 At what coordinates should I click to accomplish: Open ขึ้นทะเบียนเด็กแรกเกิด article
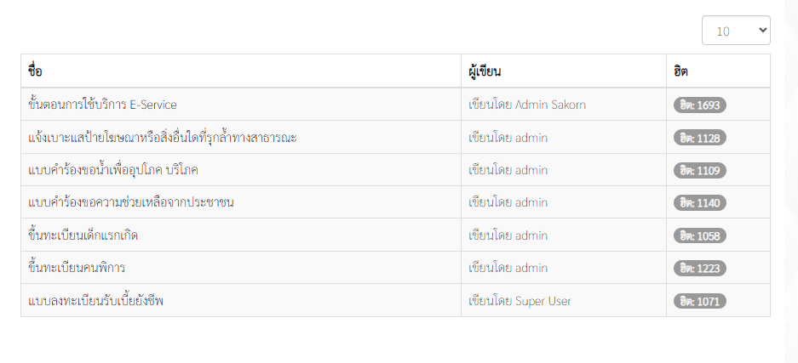[83, 235]
